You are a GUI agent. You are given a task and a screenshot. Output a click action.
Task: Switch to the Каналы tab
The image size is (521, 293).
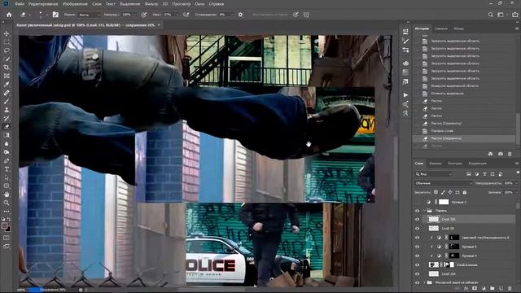point(436,164)
